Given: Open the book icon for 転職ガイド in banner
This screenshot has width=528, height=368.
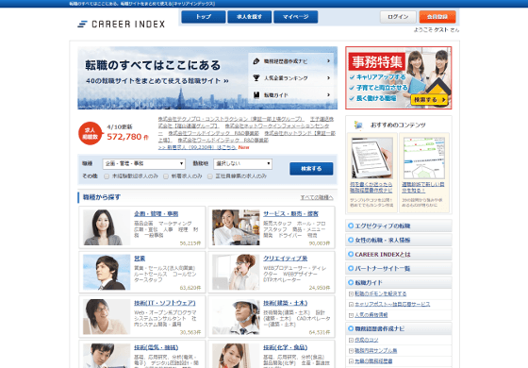Looking at the screenshot, I should point(256,94).
